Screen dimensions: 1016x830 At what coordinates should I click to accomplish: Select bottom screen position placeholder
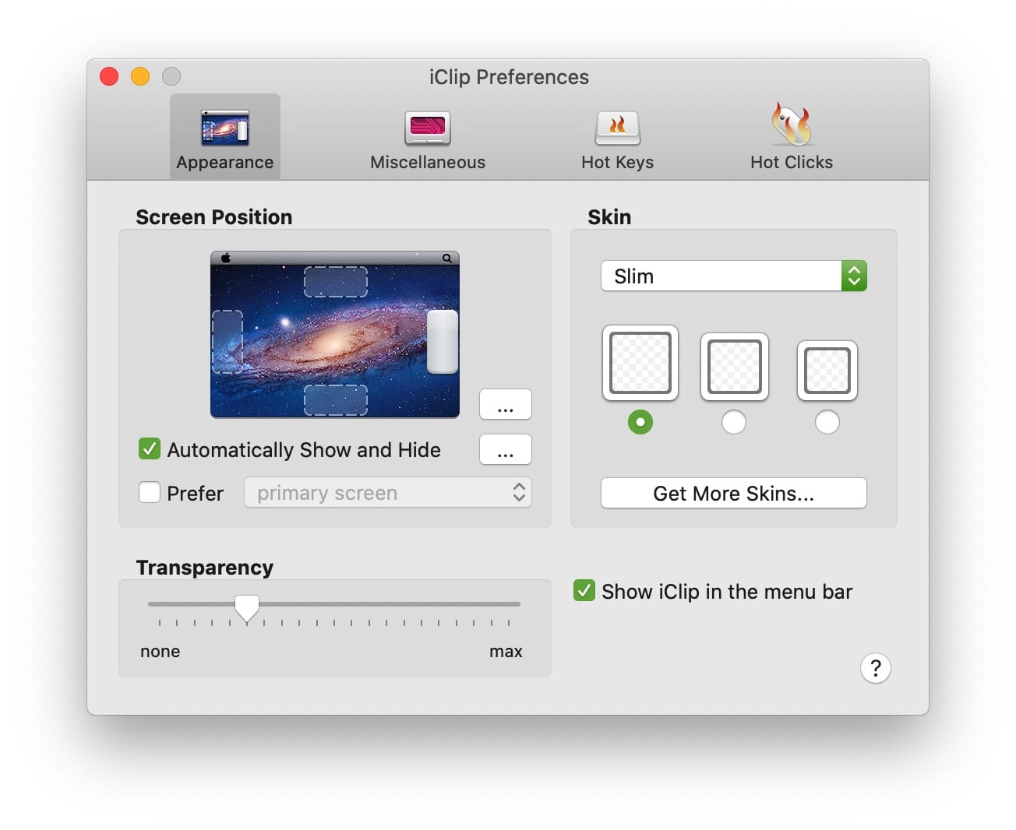click(x=335, y=399)
